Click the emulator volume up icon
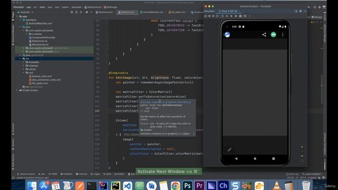The image size is (338, 190). [209, 16]
